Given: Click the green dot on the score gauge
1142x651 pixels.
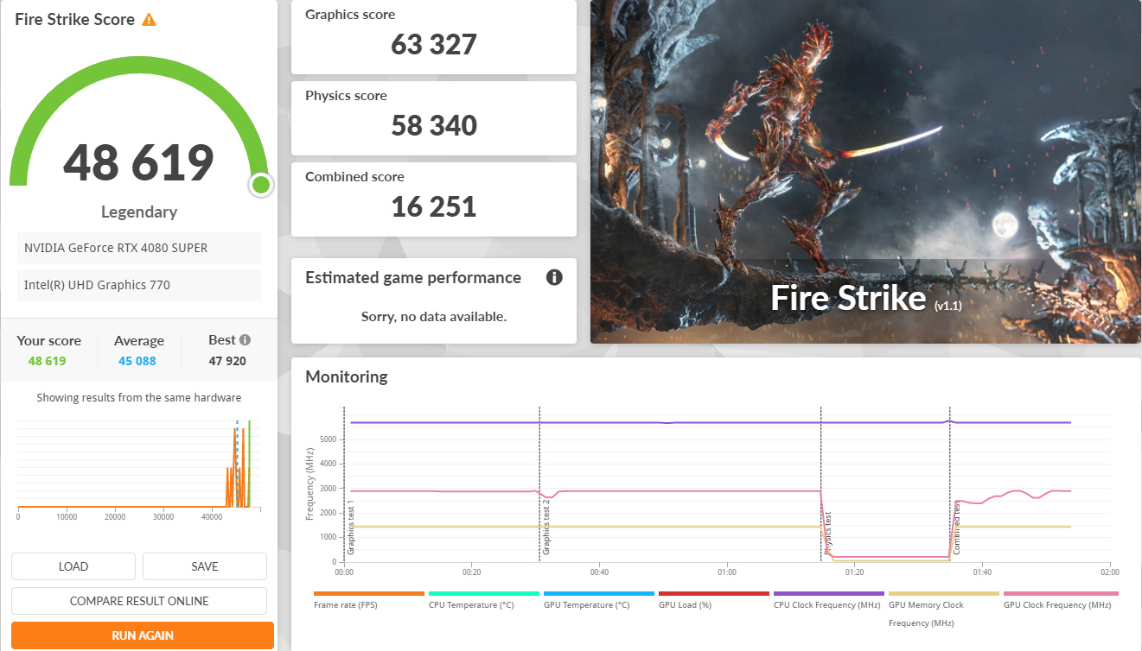Looking at the screenshot, I should point(260,184).
